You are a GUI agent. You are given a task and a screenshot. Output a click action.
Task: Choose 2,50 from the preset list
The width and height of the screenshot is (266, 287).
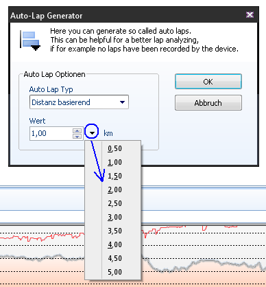113,203
